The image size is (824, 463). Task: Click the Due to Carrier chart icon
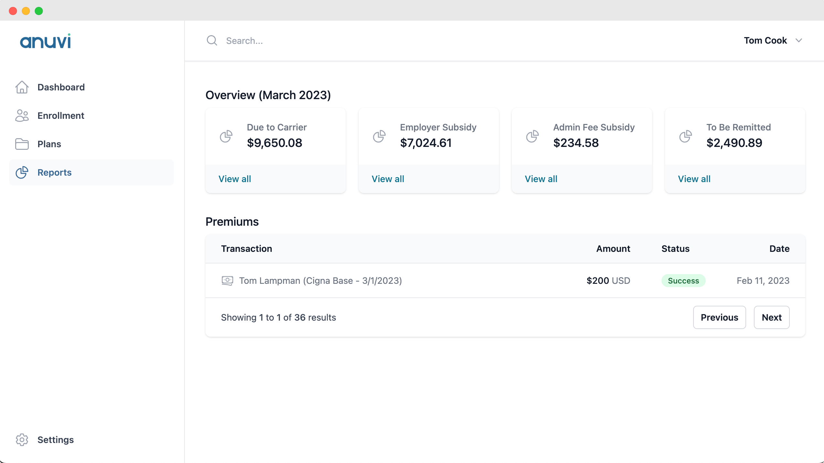click(x=226, y=136)
